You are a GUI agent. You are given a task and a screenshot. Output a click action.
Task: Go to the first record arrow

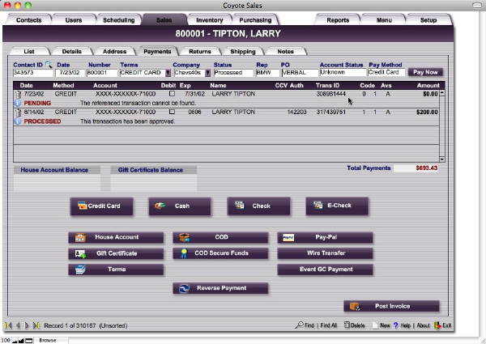point(8,325)
